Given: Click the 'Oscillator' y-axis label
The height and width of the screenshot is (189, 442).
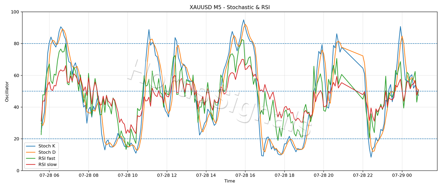Looking at the screenshot, I should [x=7, y=91].
